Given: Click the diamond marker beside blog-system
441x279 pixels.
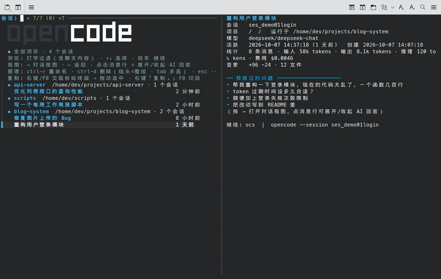Looking at the screenshot, I should coord(9,112).
